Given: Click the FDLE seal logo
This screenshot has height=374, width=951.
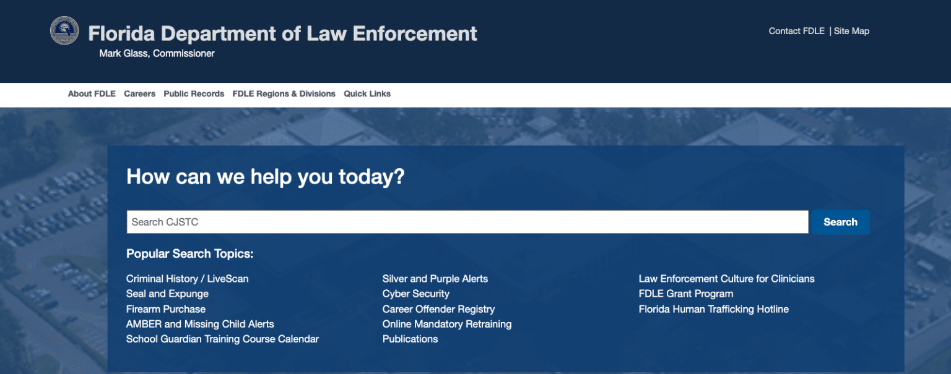Looking at the screenshot, I should pyautogui.click(x=64, y=30).
